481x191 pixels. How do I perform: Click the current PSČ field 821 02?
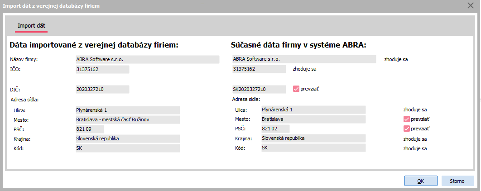point(274,129)
